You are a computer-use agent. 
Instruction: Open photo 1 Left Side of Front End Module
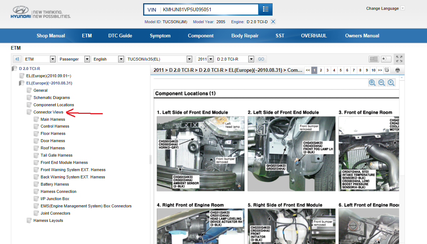coord(201,154)
